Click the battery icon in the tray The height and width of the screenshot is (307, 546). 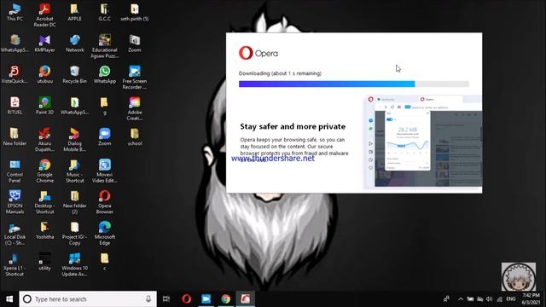(x=470, y=299)
